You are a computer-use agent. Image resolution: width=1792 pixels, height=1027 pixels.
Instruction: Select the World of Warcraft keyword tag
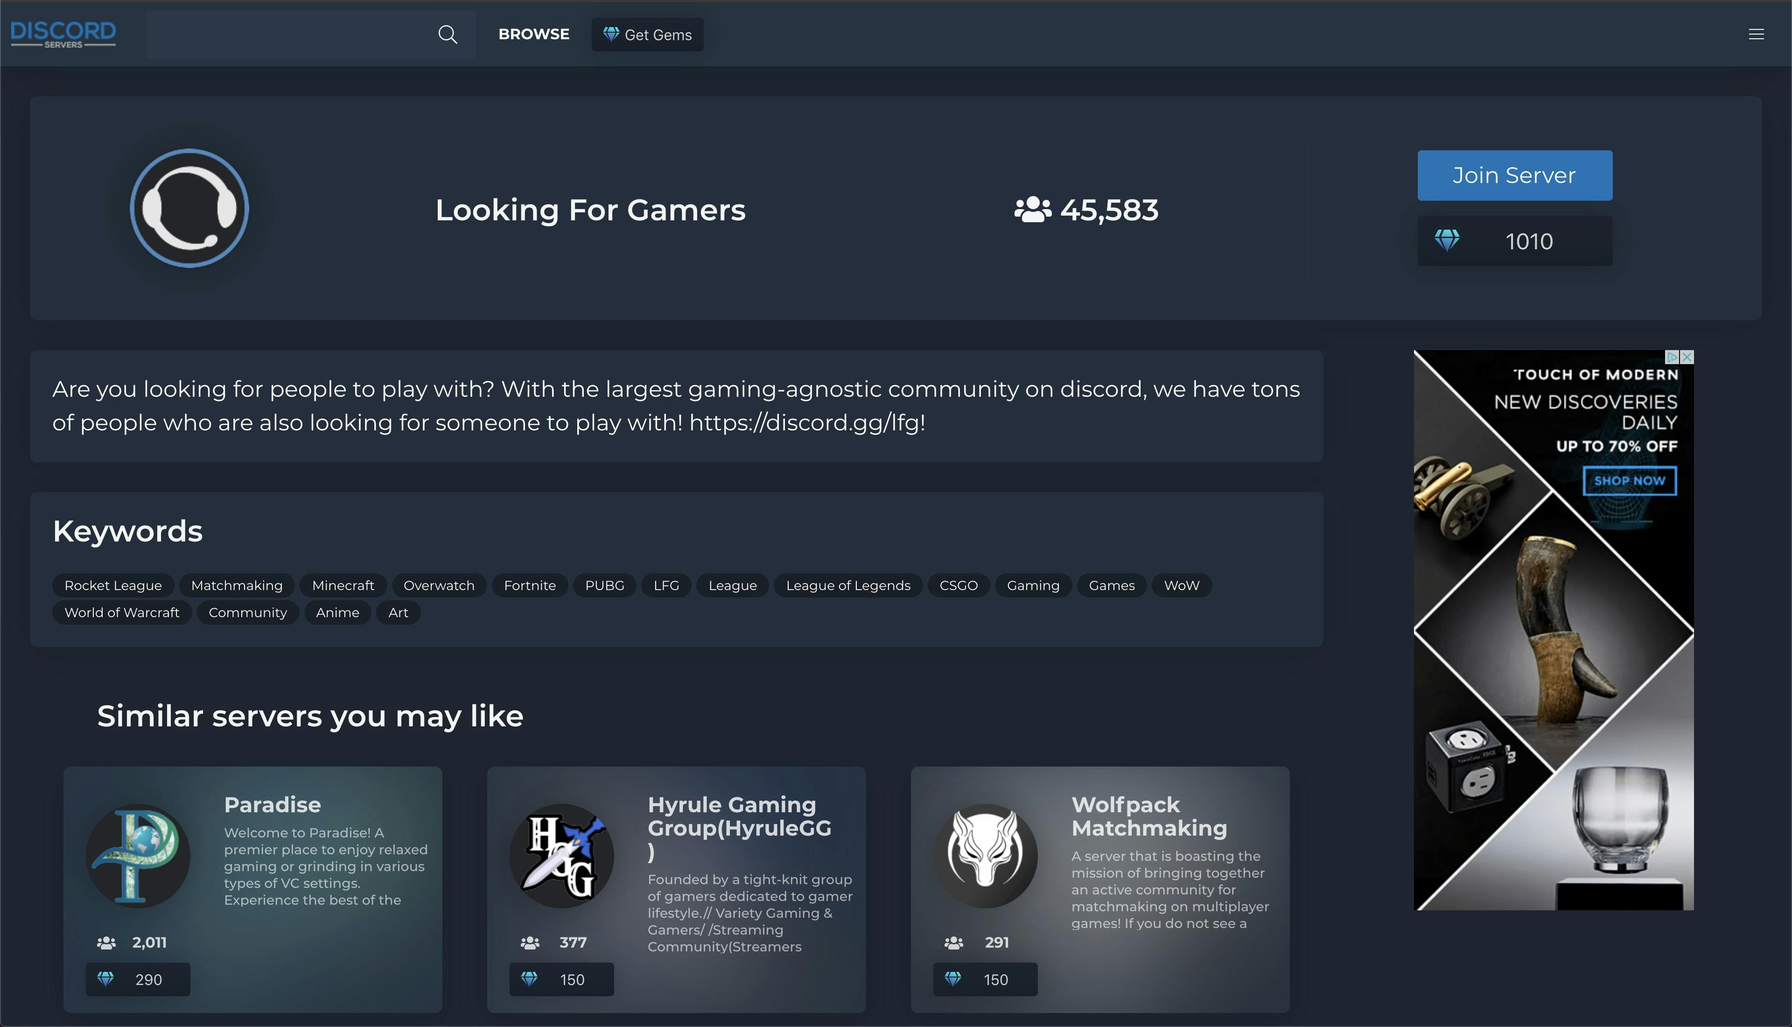tap(121, 612)
